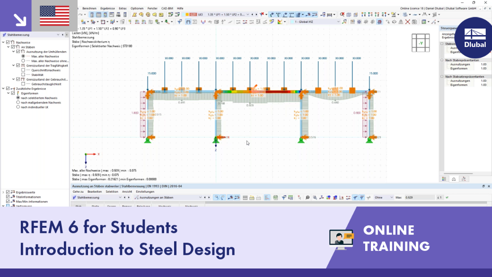The height and width of the screenshot is (277, 492).
Task: Open the Stahlbemessung navigator dropdown
Action: click(58, 35)
